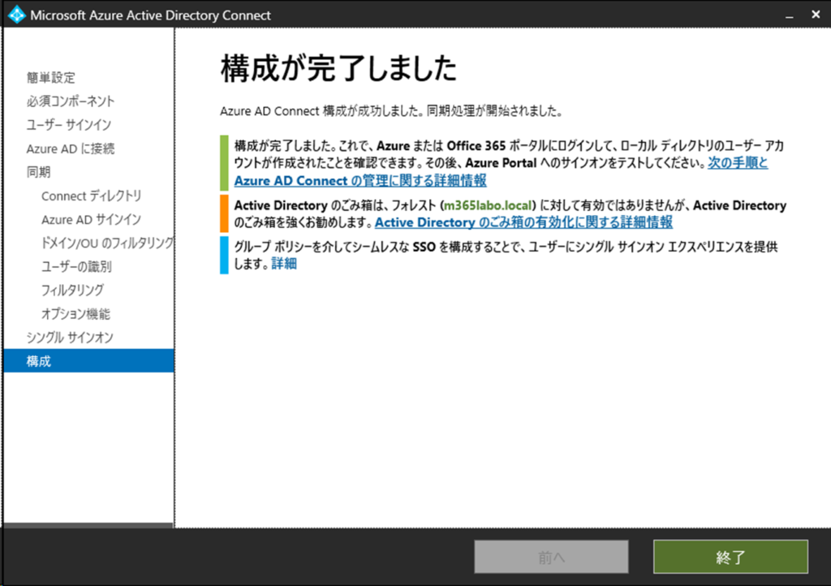
Task: Open the Active Directory のごみ箱の有効化に関する詳細情報 link
Action: (x=523, y=222)
